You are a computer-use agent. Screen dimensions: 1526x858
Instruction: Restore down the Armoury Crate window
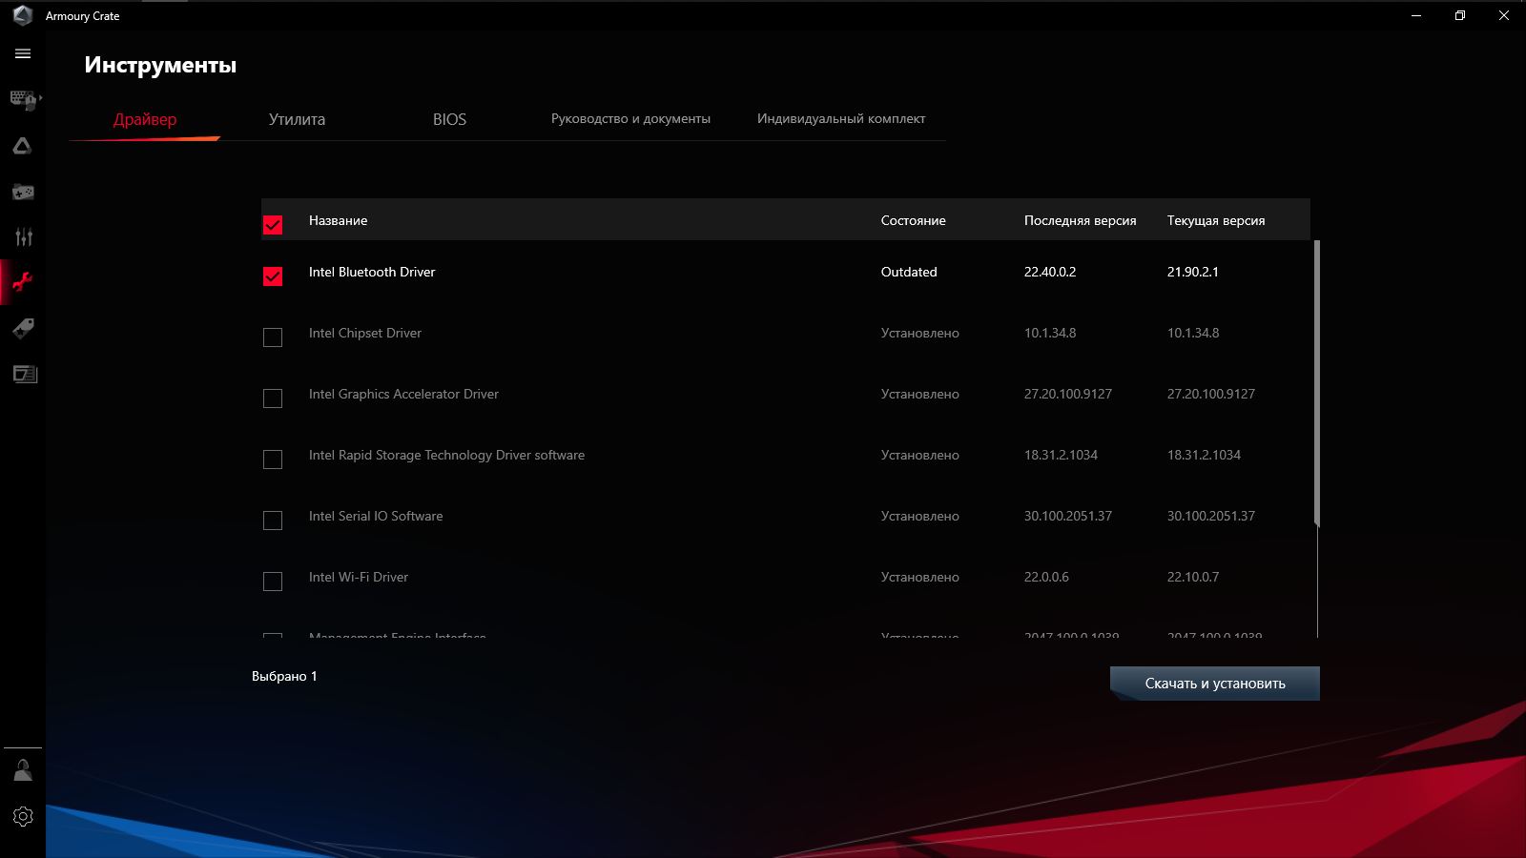(1460, 15)
